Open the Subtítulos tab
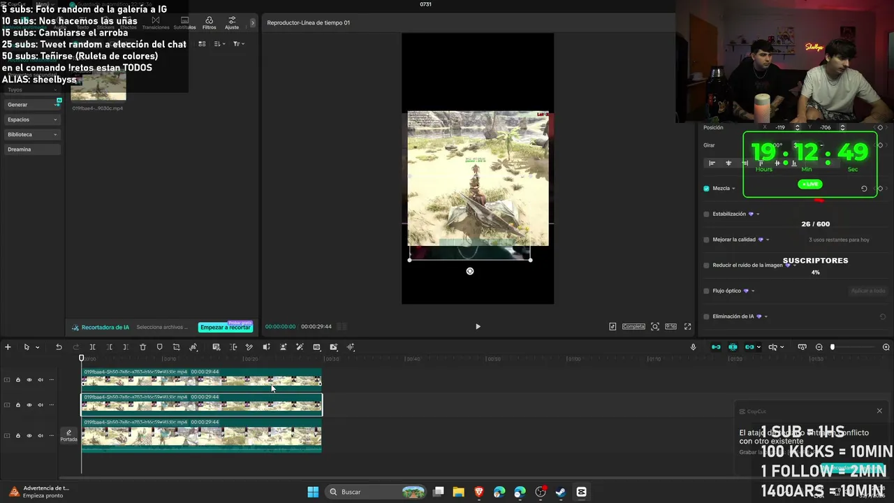This screenshot has width=894, height=503. click(x=184, y=23)
